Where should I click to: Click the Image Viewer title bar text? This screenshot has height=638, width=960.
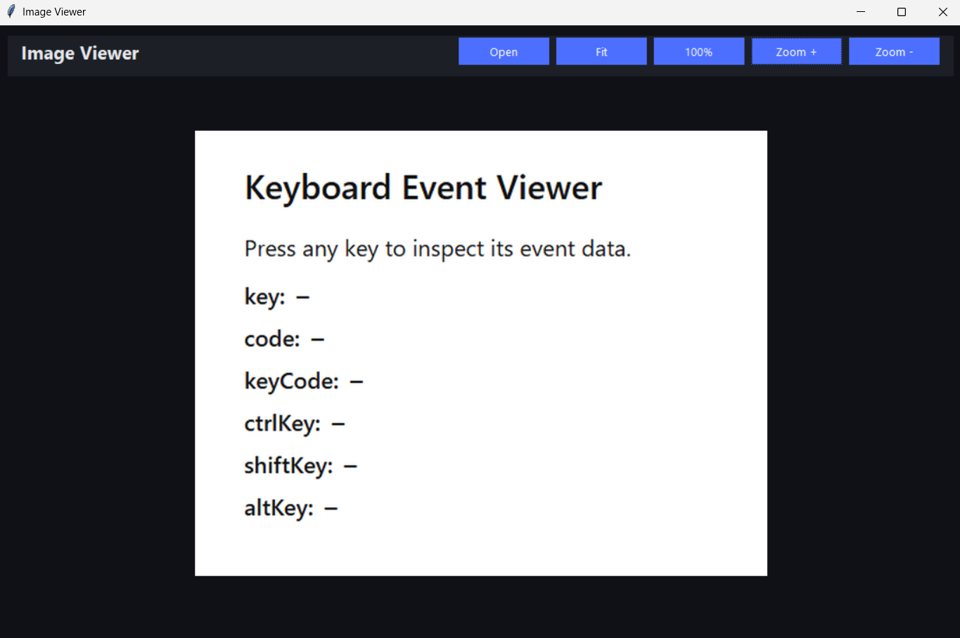(54, 12)
